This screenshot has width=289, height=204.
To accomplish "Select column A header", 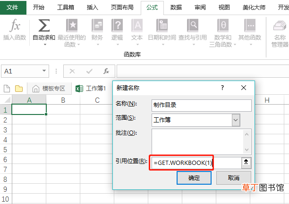I will click(29, 100).
